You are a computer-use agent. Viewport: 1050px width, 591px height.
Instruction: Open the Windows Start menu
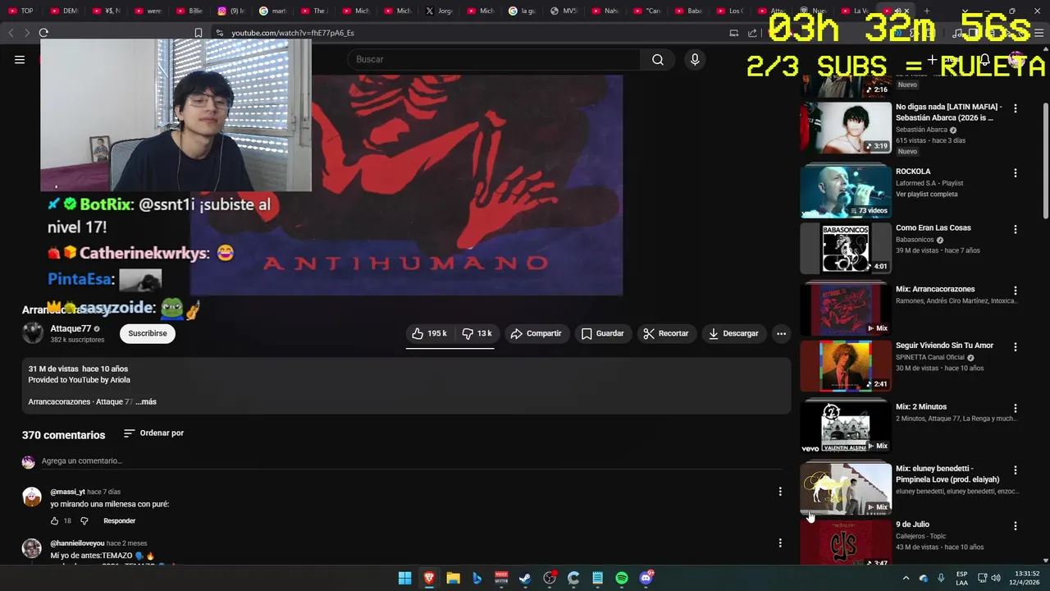point(405,578)
